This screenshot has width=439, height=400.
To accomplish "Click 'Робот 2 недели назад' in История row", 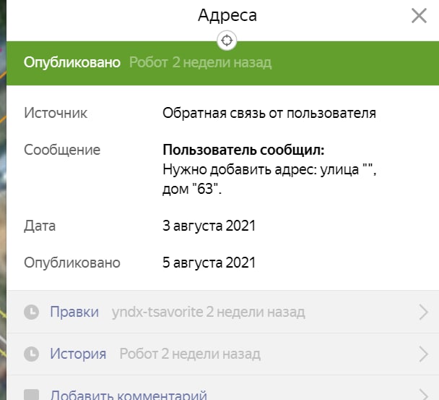I will pyautogui.click(x=190, y=354).
